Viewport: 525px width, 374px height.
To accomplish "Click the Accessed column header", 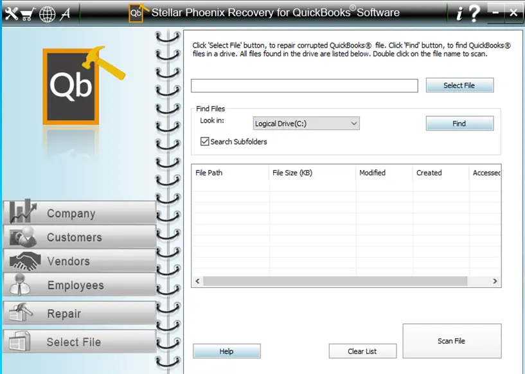I will pos(486,173).
